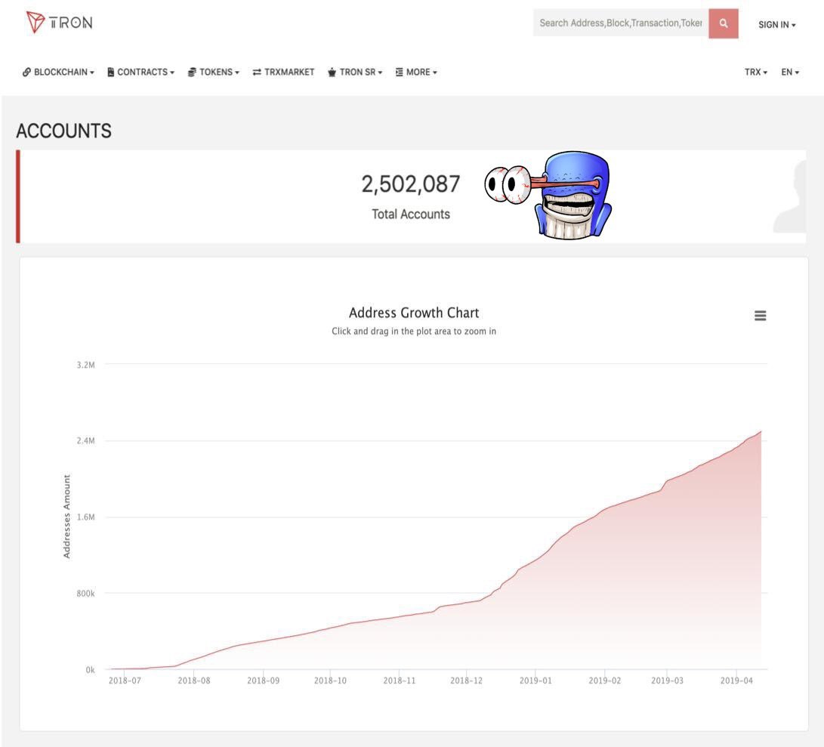Click the 2018-09 x-axis label
This screenshot has height=747, width=824.
pyautogui.click(x=264, y=681)
